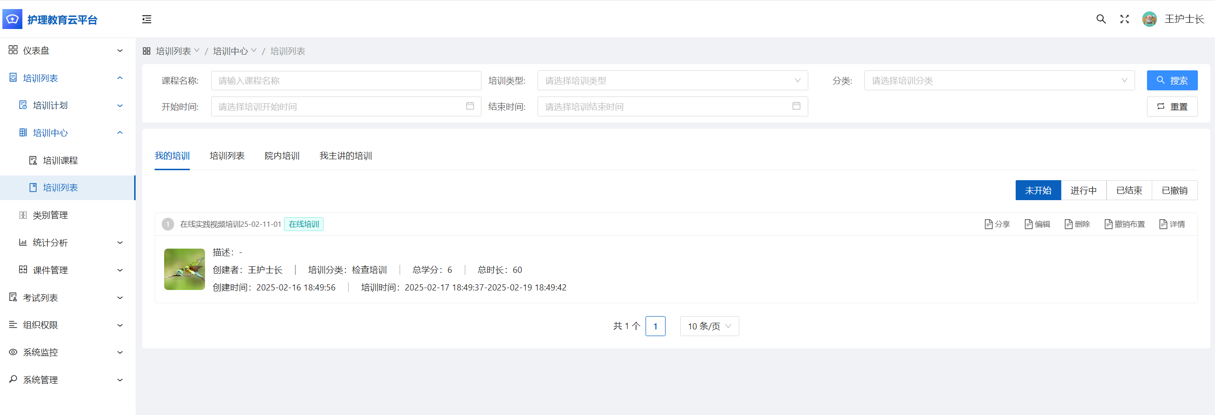Screen dimensions: 1215x415
Task: Switch to the 院内培训 tab
Action: click(x=282, y=156)
